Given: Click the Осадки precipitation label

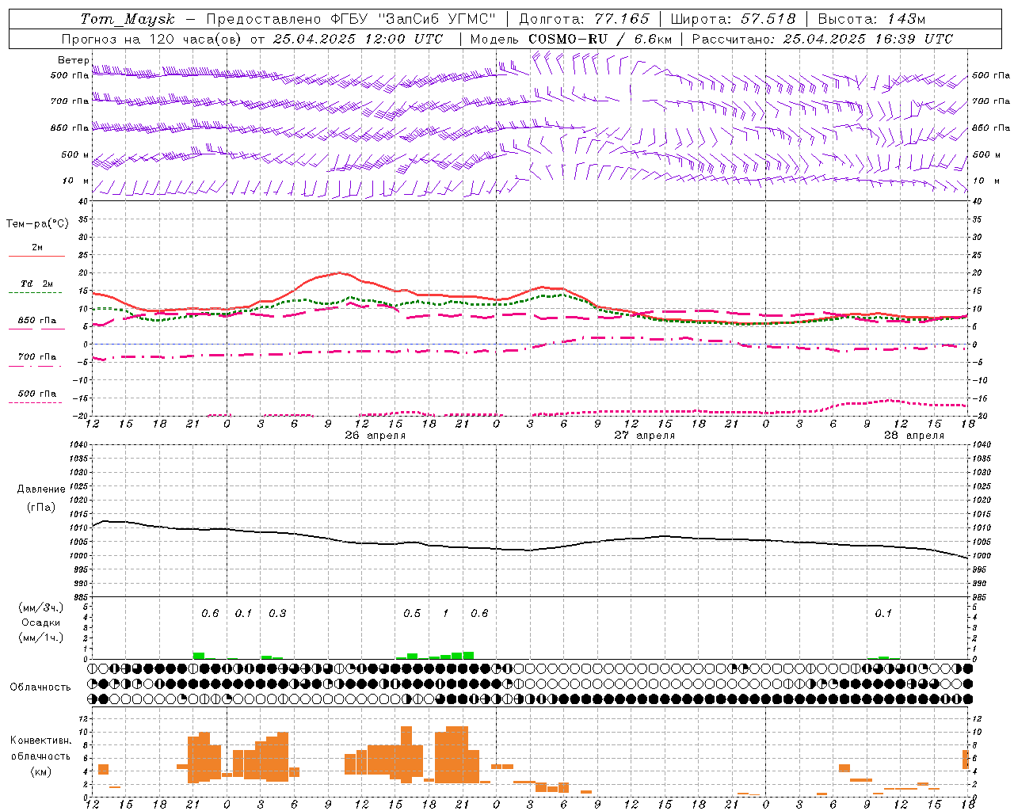Looking at the screenshot, I should [x=41, y=623].
